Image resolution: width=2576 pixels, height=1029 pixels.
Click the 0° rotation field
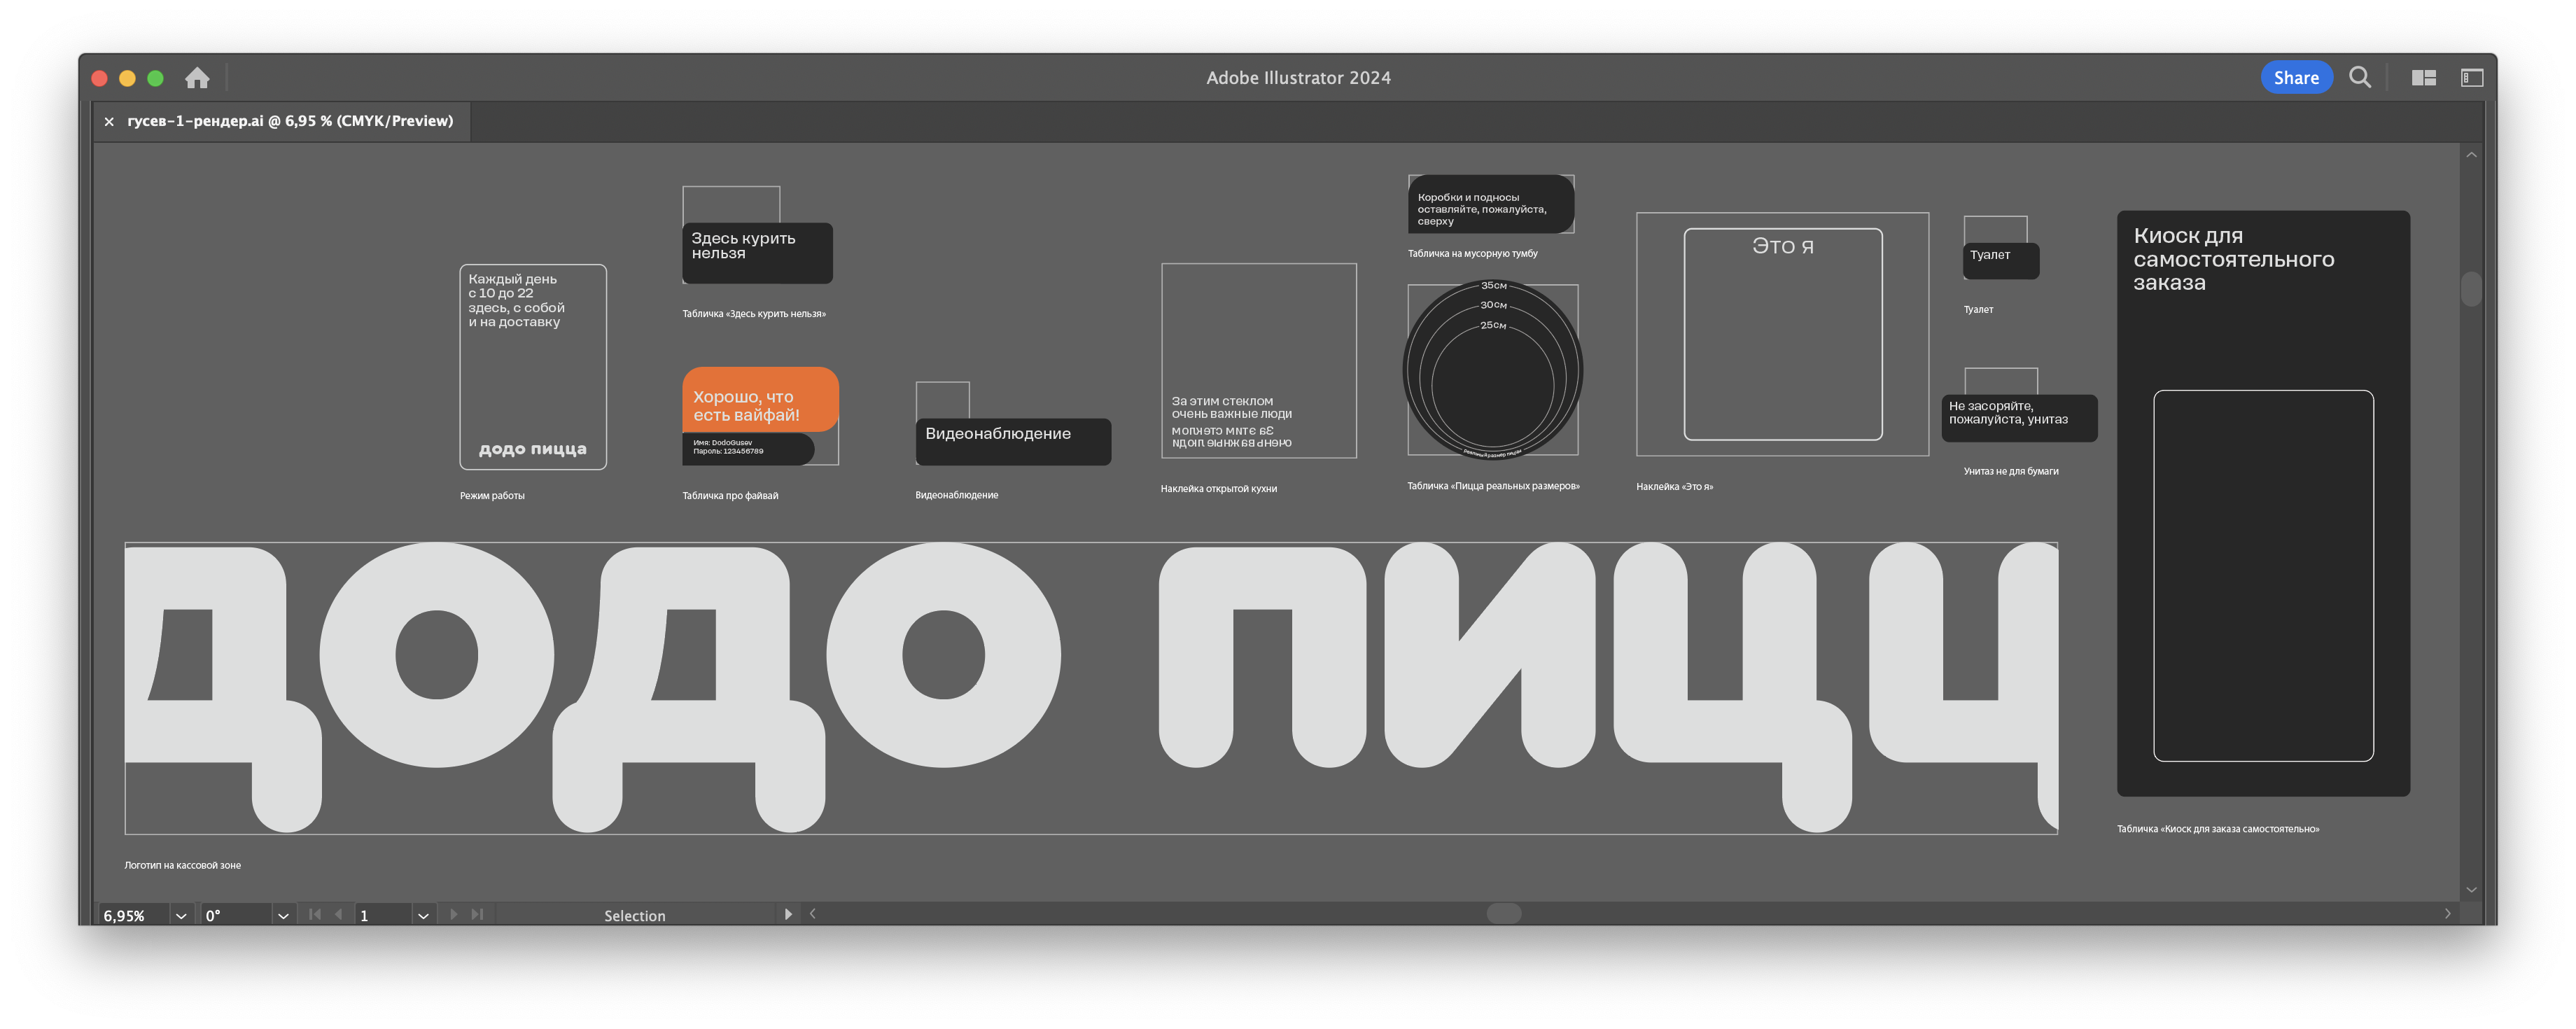point(236,915)
